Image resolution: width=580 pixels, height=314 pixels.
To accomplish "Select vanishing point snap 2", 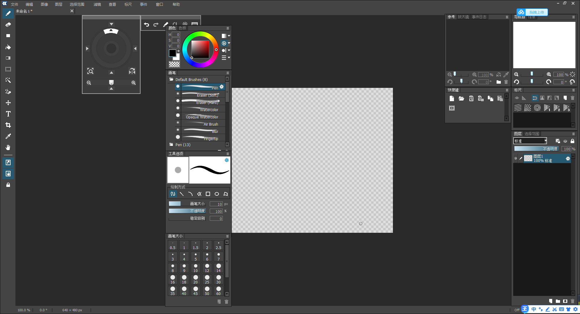I will 556,108.
